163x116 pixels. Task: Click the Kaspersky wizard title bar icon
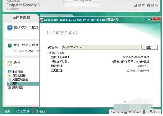[41, 20]
